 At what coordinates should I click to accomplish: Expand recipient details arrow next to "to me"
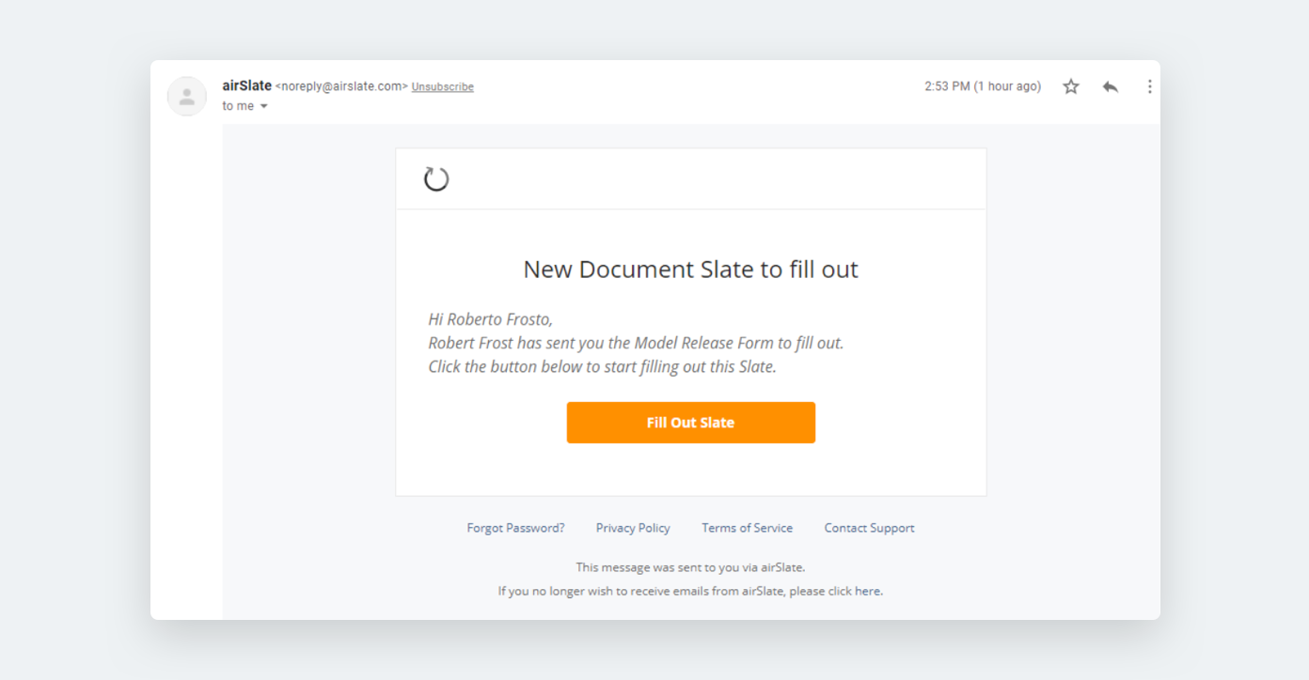[264, 106]
